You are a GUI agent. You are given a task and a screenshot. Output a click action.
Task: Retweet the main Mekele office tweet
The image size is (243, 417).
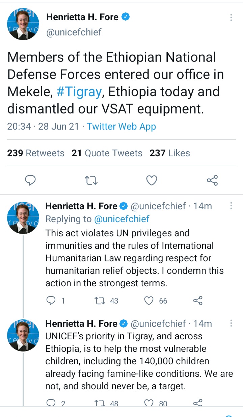tap(91, 181)
